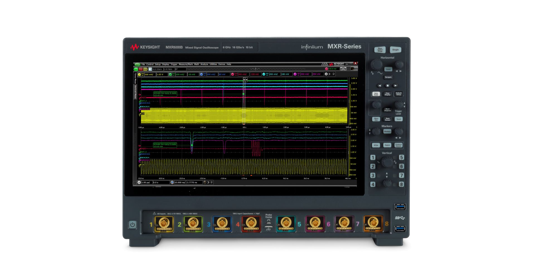This screenshot has height=274, width=535.
Task: Click the zoom magnifier icon in timebase toolbar
Action: point(172,182)
